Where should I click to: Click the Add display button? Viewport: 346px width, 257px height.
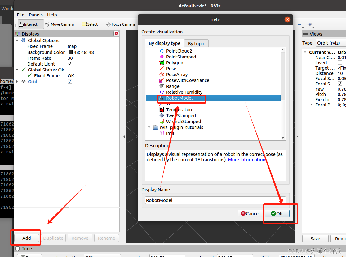pos(26,238)
